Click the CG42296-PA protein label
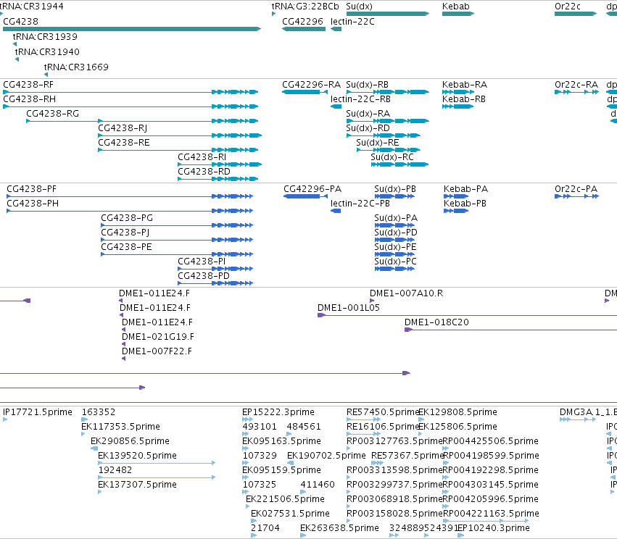This screenshot has height=539, width=617. 312,189
